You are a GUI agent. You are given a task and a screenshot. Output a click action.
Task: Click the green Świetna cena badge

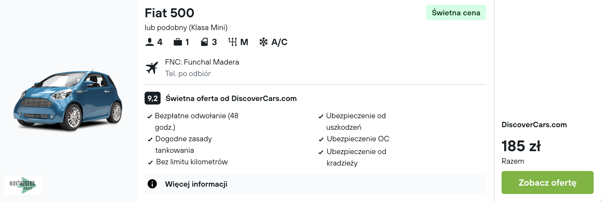[455, 12]
